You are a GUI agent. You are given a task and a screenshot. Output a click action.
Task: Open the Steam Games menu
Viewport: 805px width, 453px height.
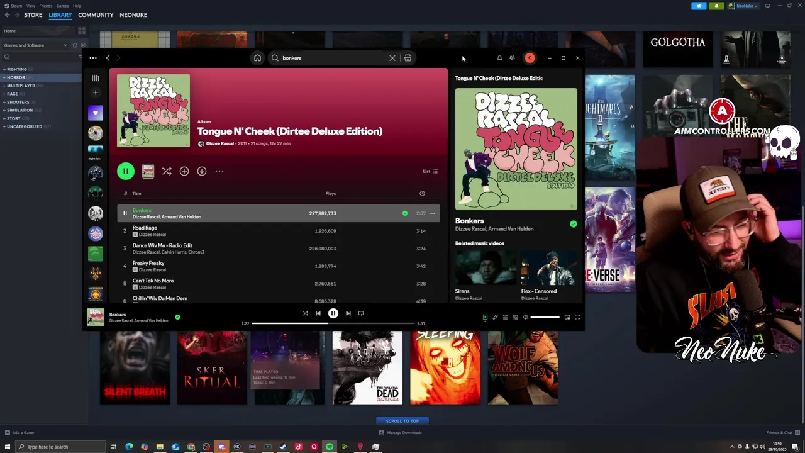[x=62, y=6]
